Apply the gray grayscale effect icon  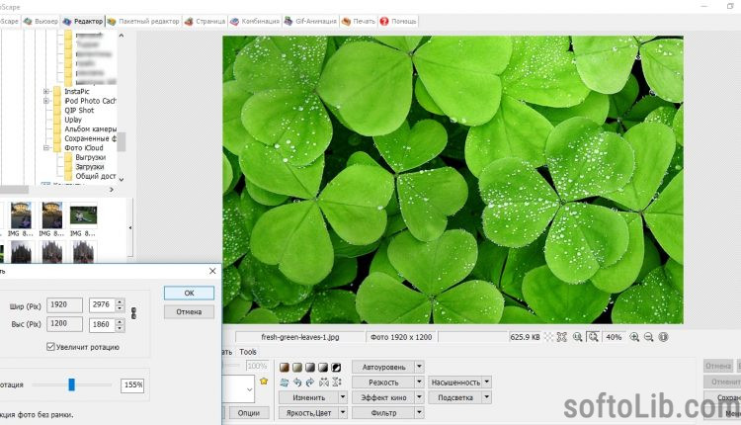[x=310, y=368]
